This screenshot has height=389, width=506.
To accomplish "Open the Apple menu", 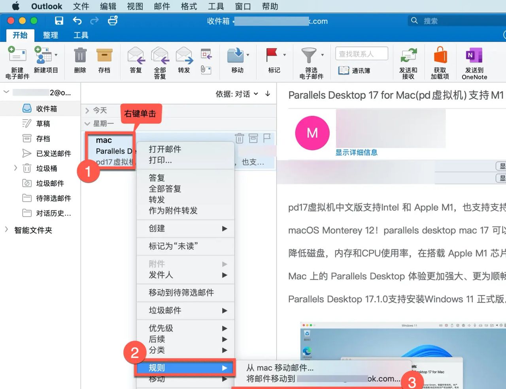I will [x=15, y=6].
